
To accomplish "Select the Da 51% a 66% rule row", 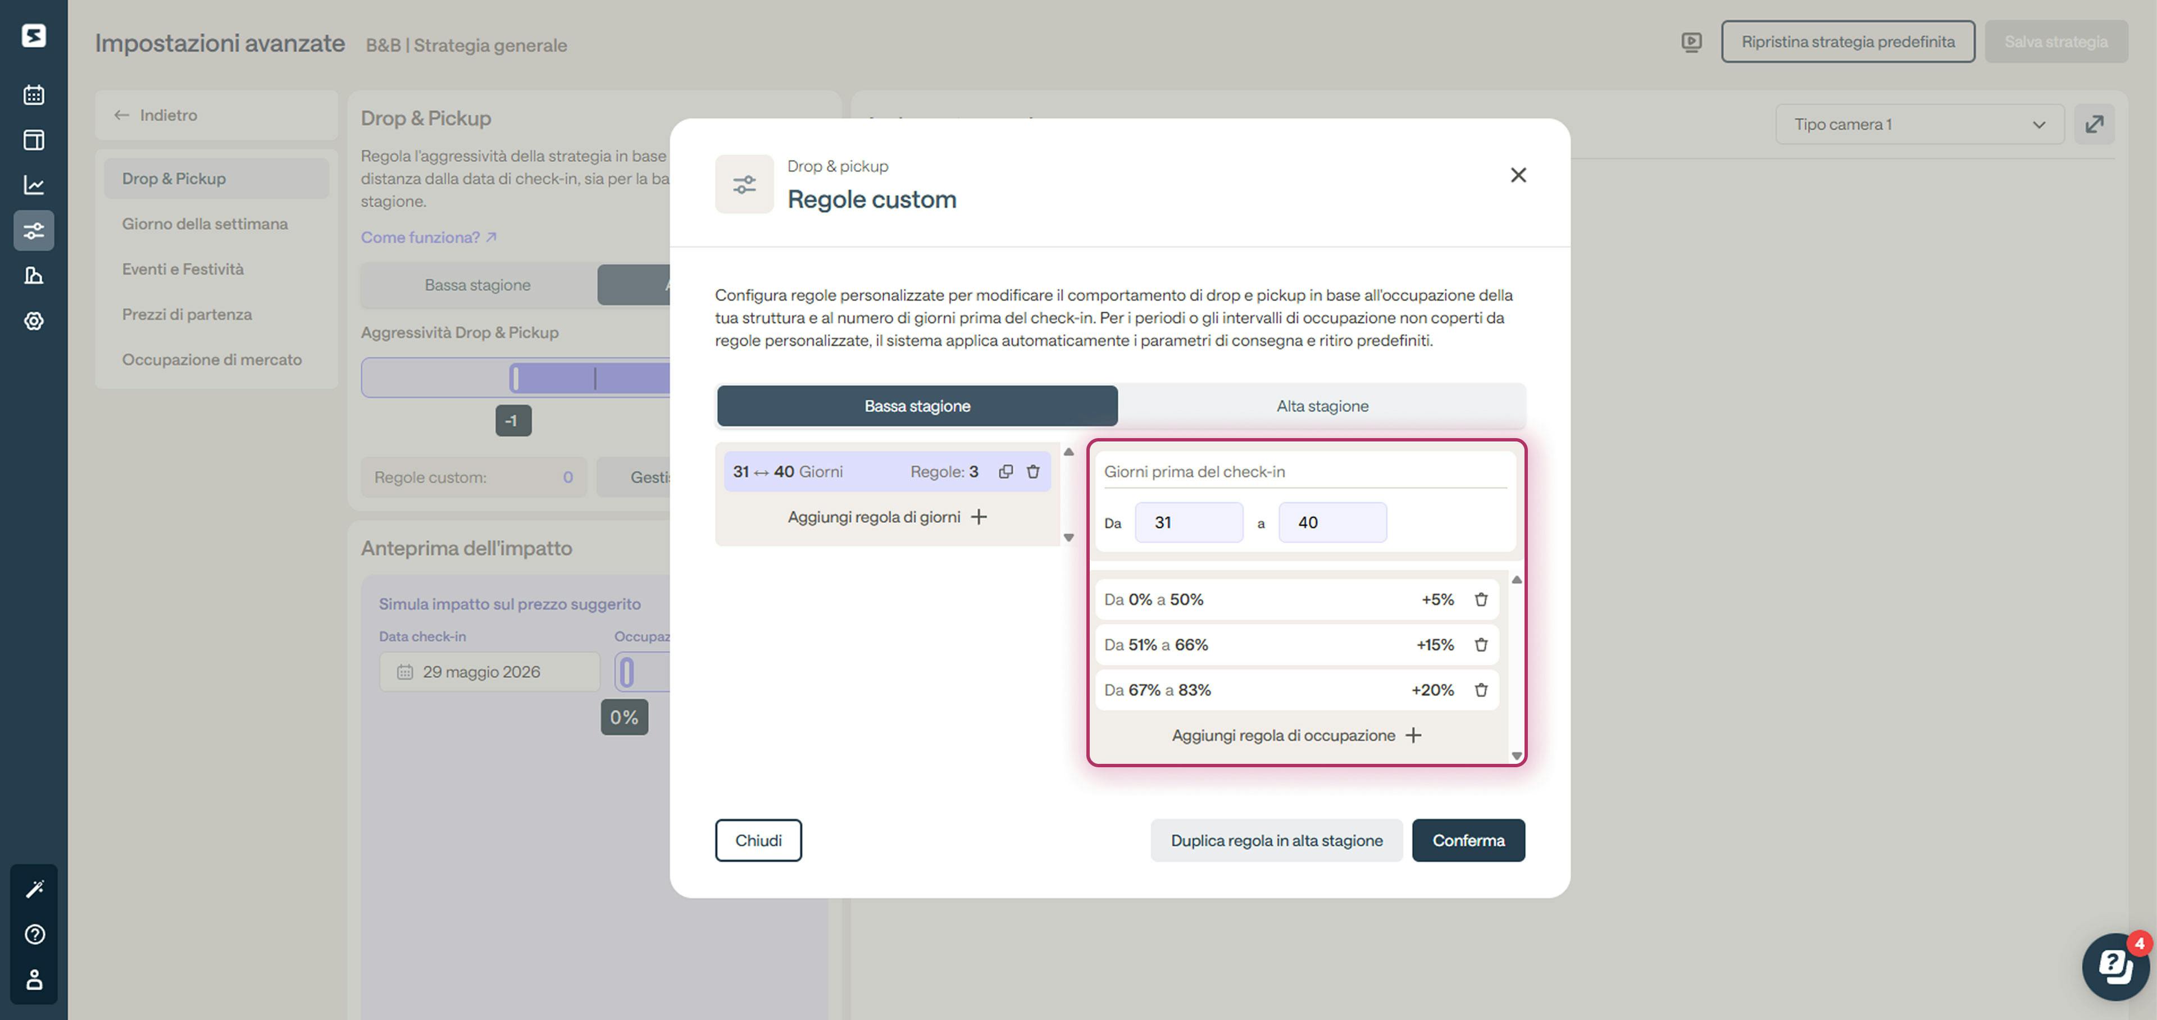I will click(1296, 645).
